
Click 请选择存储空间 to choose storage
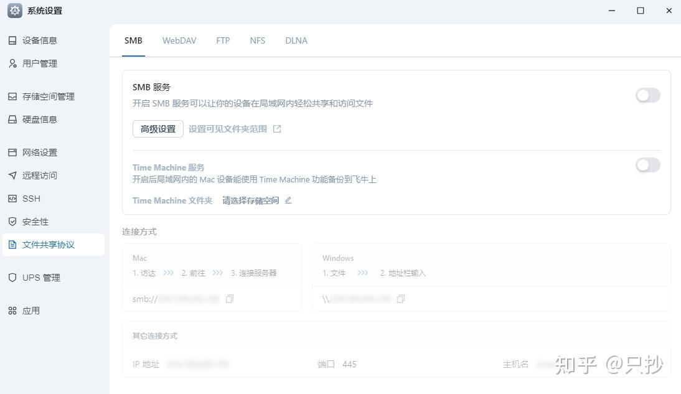click(250, 200)
